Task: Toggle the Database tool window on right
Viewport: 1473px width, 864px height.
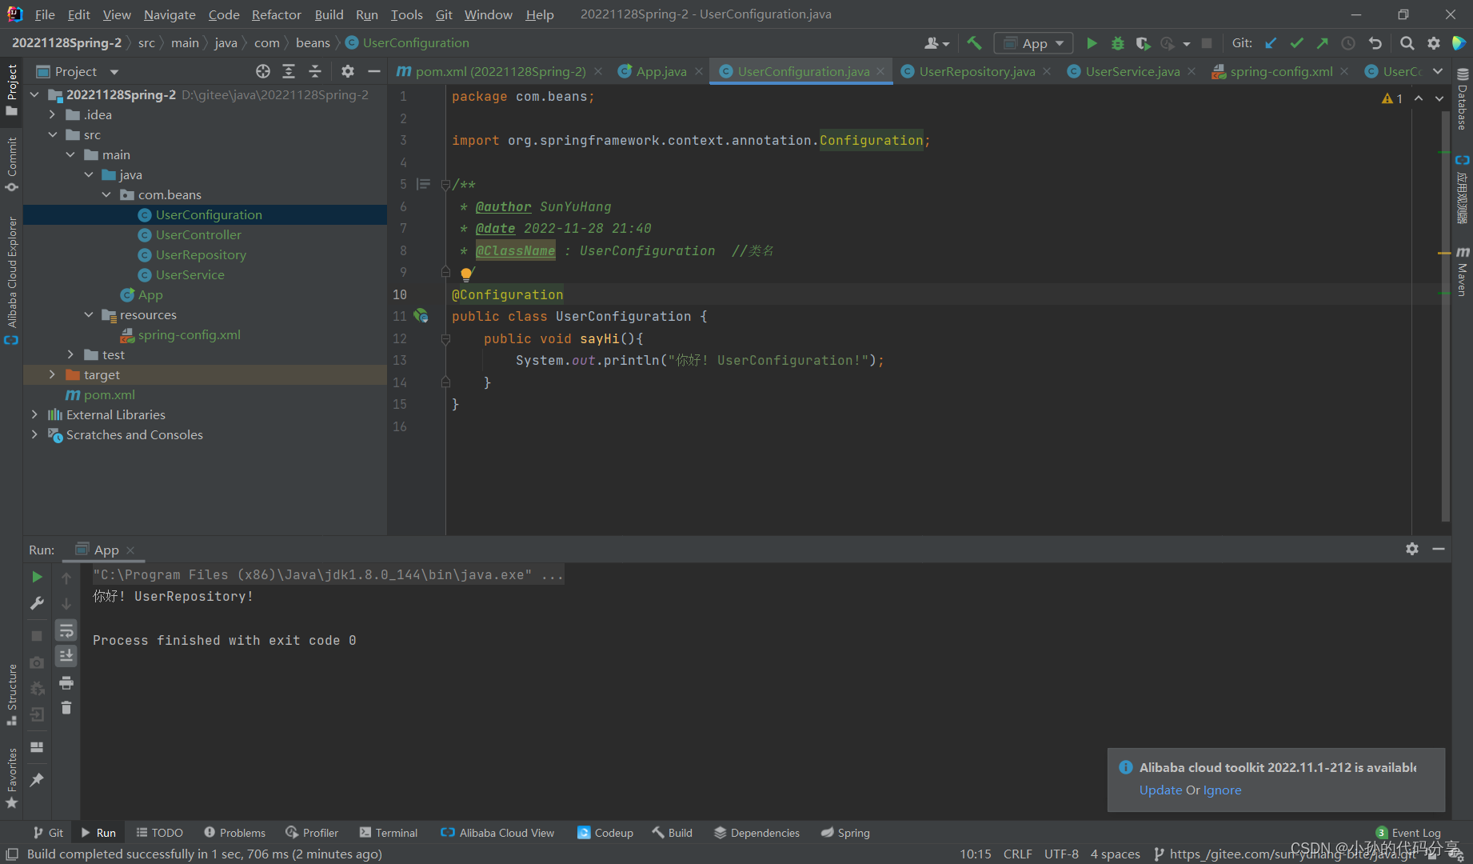Action: tap(1462, 99)
